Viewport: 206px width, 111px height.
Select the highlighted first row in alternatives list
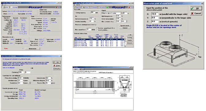point(99,39)
